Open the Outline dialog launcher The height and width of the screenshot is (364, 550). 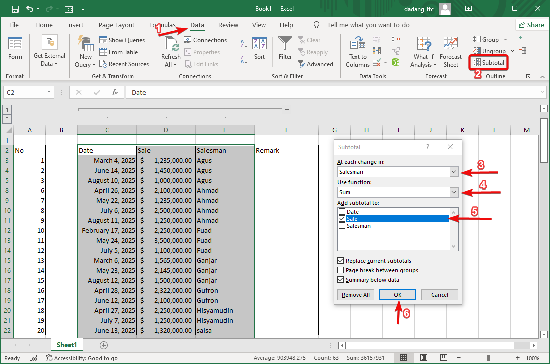click(528, 76)
